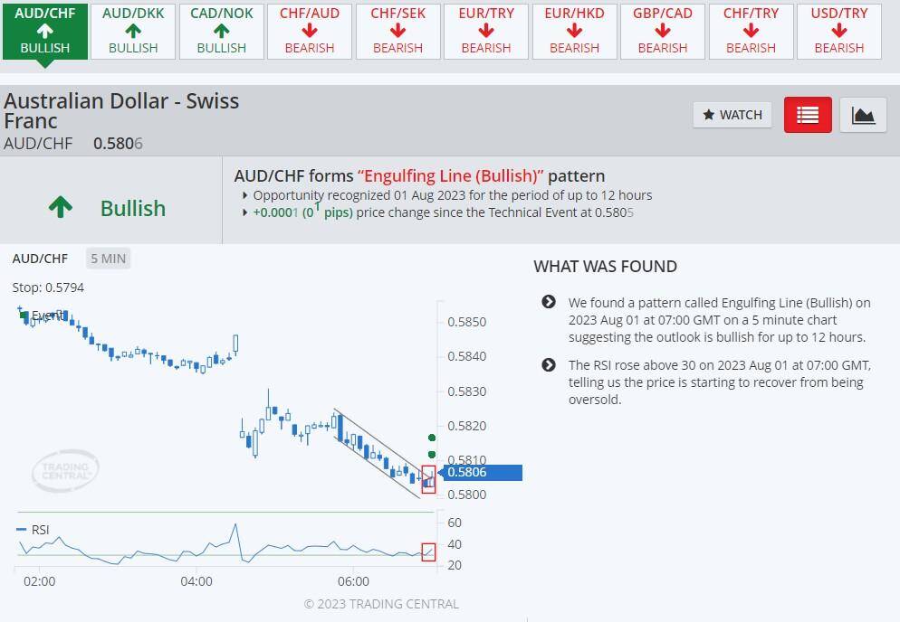This screenshot has height=622, width=900.
Task: Click the green Bullish up arrow icon
Action: [61, 207]
